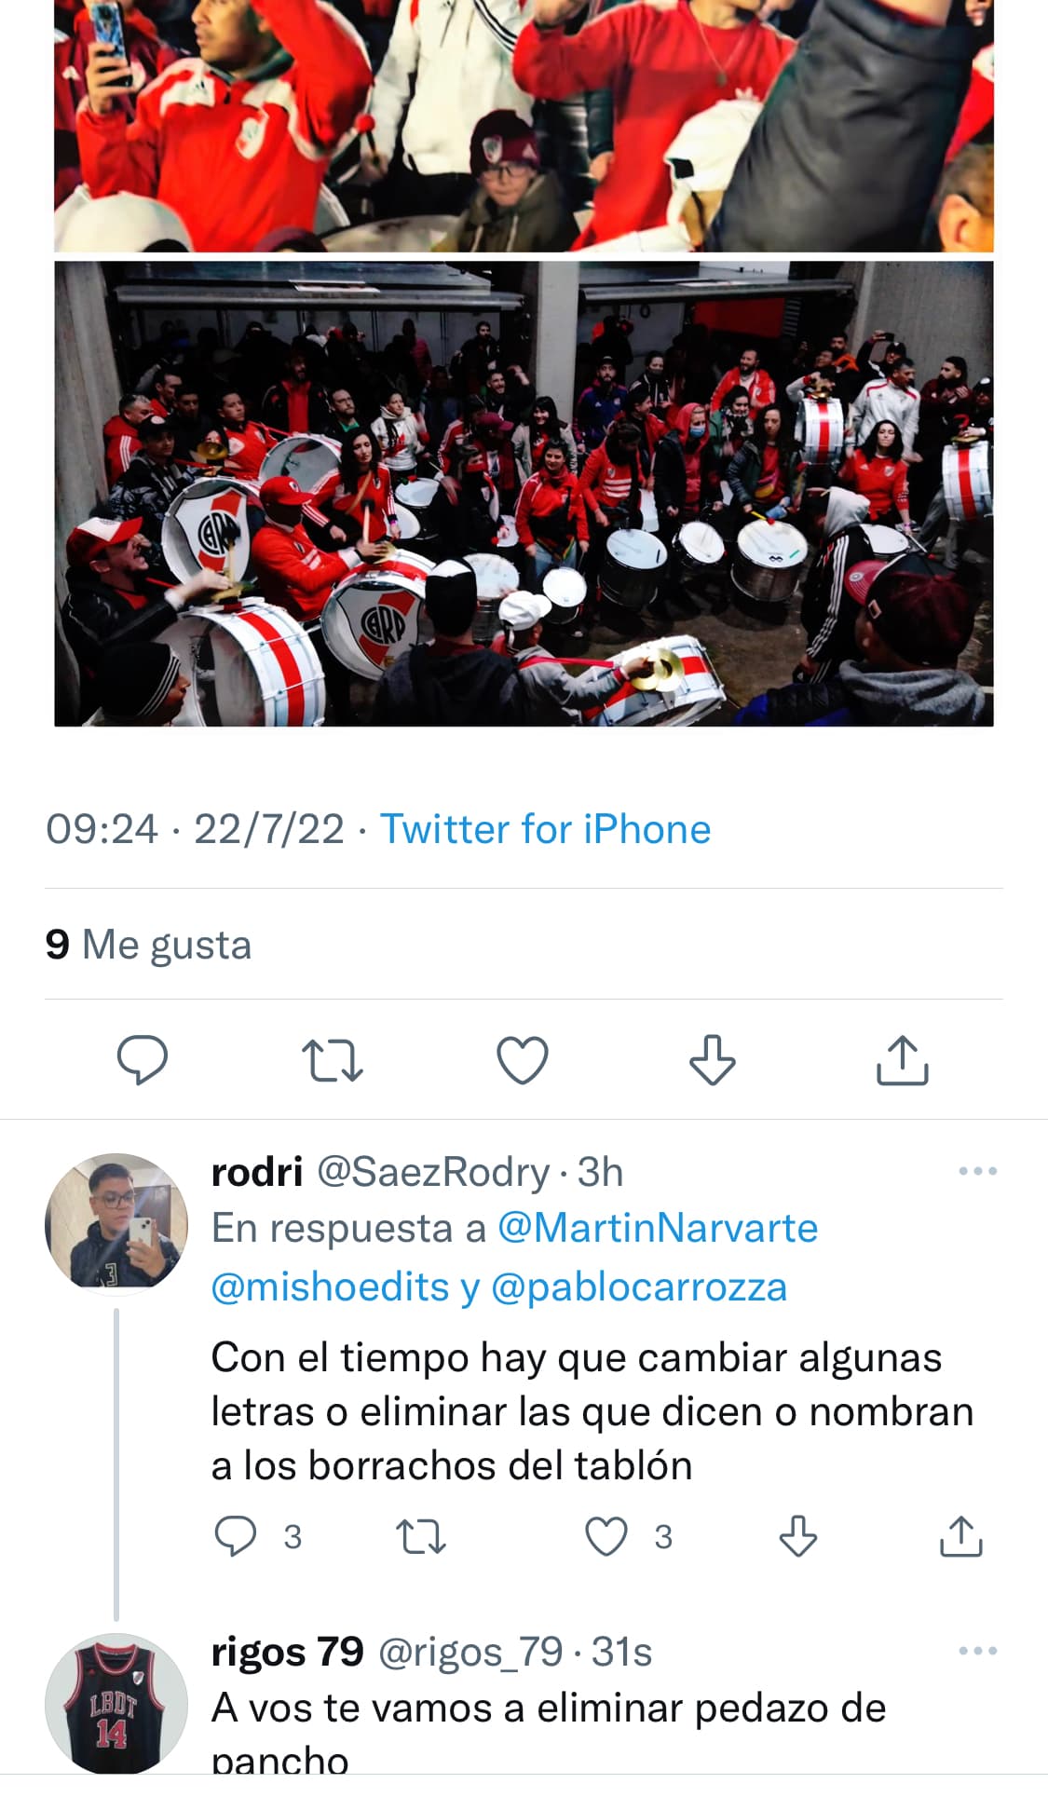Screen dimensions: 1048x1797
Task: Tap the reply icon on main tweet
Action: pyautogui.click(x=142, y=1060)
